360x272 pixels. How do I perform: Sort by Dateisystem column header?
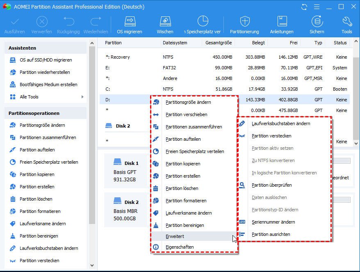175,43
